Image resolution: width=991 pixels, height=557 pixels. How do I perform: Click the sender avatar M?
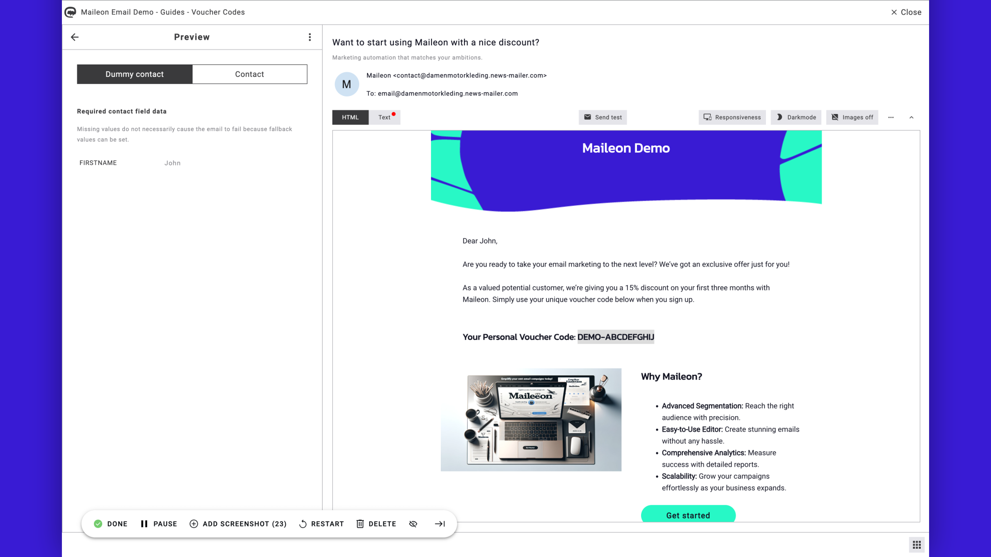point(347,84)
